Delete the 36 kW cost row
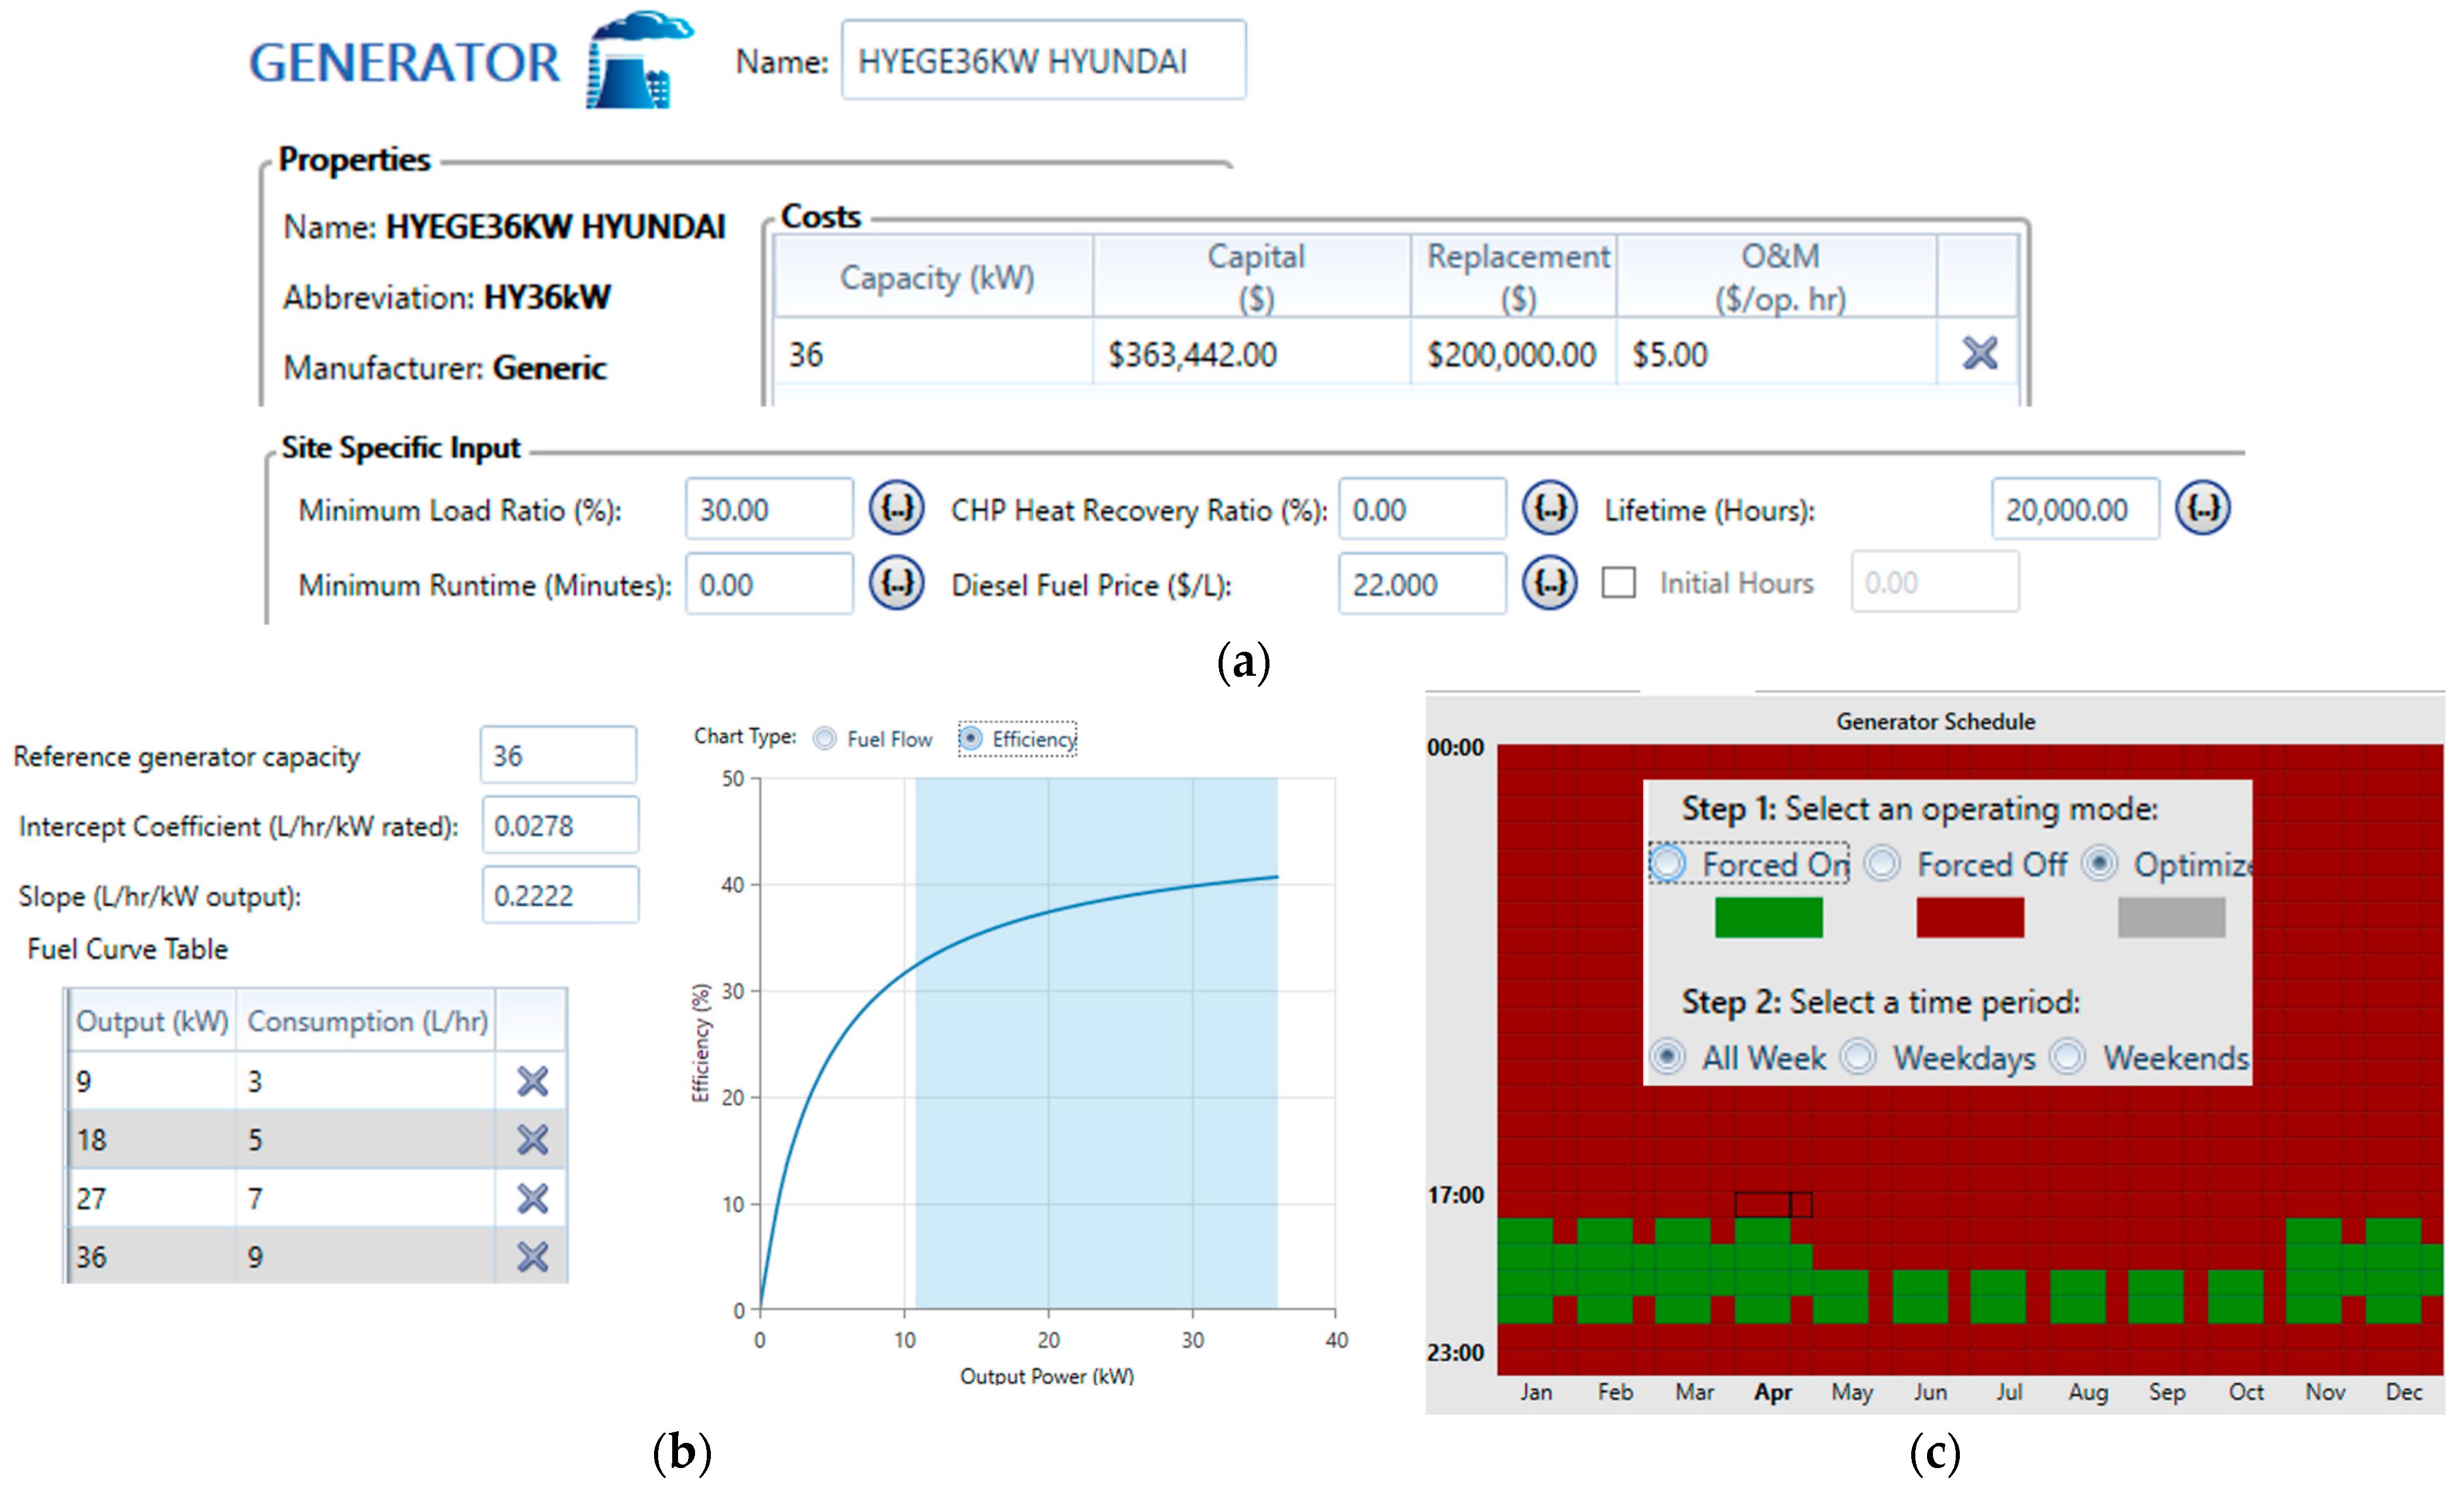This screenshot has width=2464, height=1495. click(1979, 353)
